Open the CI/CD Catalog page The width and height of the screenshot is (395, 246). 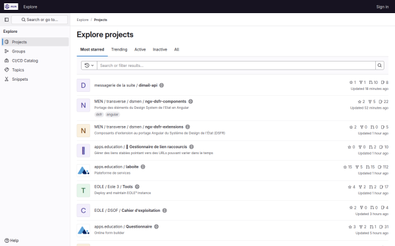35,60
